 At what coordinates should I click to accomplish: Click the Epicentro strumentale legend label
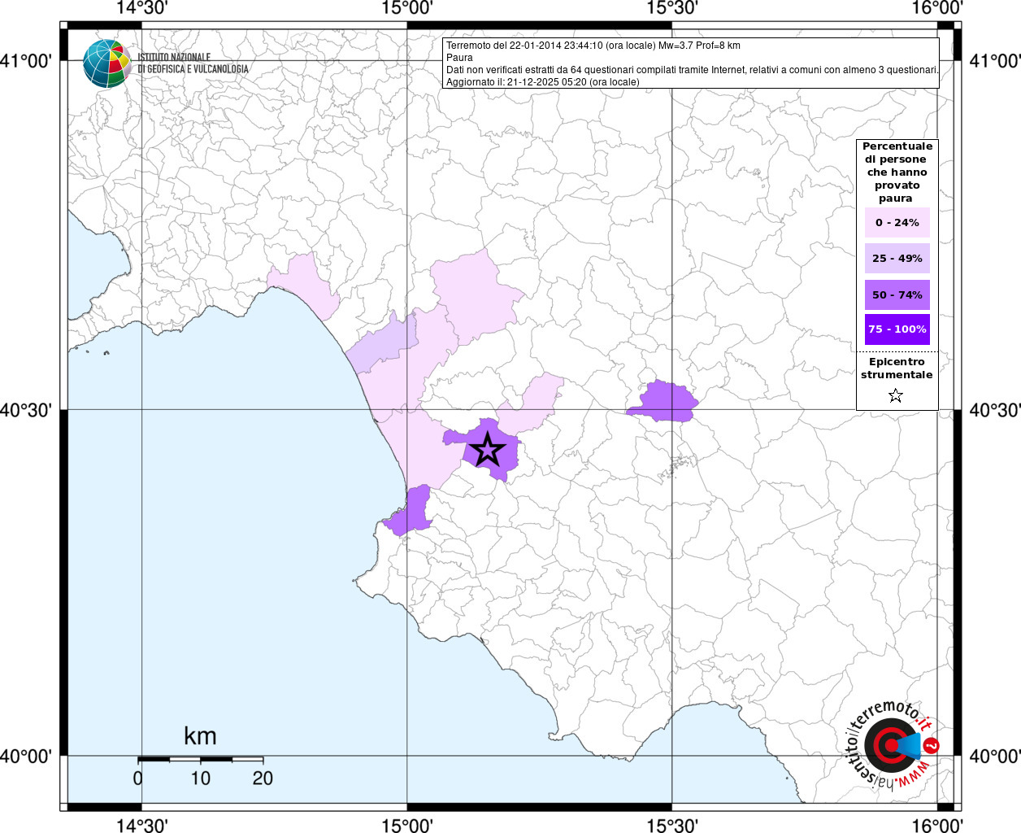tap(897, 369)
